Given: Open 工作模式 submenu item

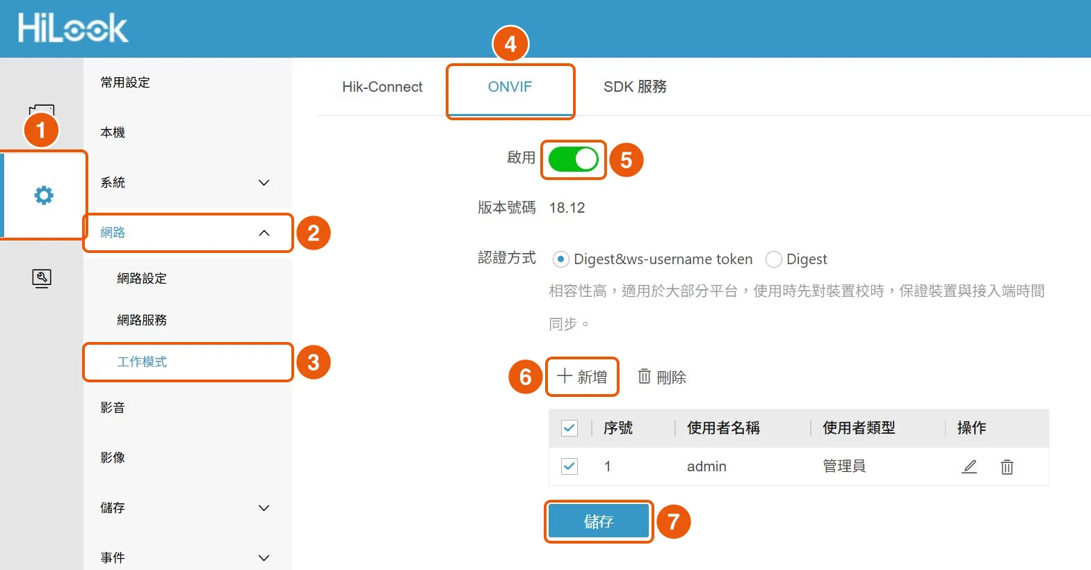Looking at the screenshot, I should (x=142, y=362).
